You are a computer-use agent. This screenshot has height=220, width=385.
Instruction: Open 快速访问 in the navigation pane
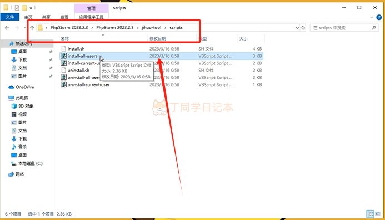pos(24,43)
